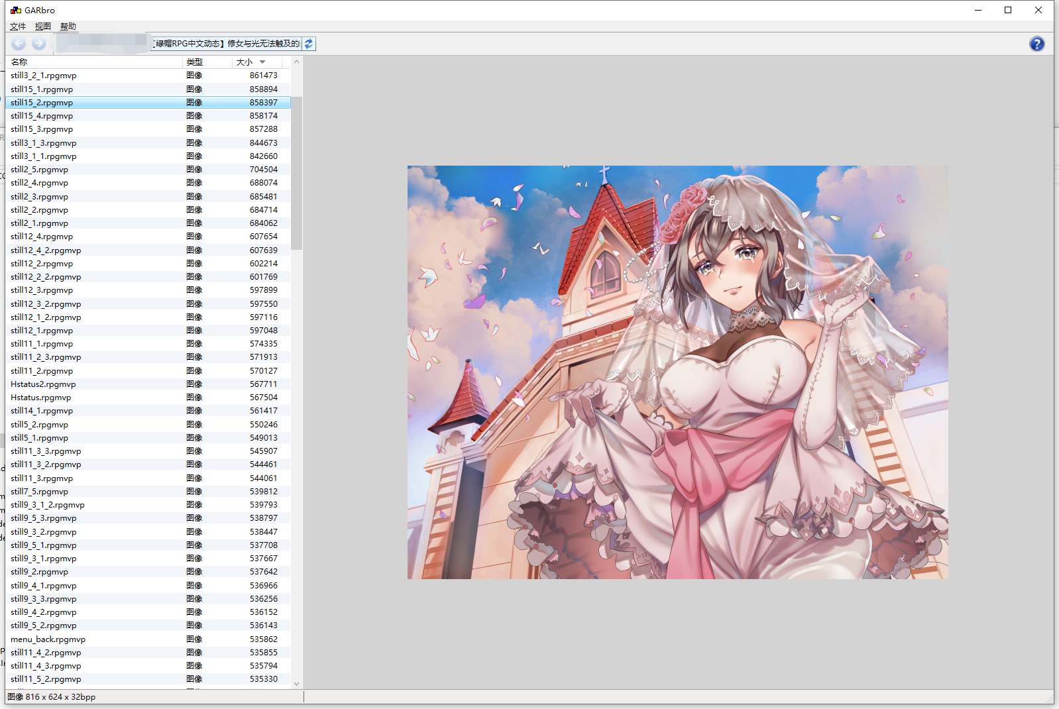Open the 文件 menu
1059x709 pixels.
(18, 27)
